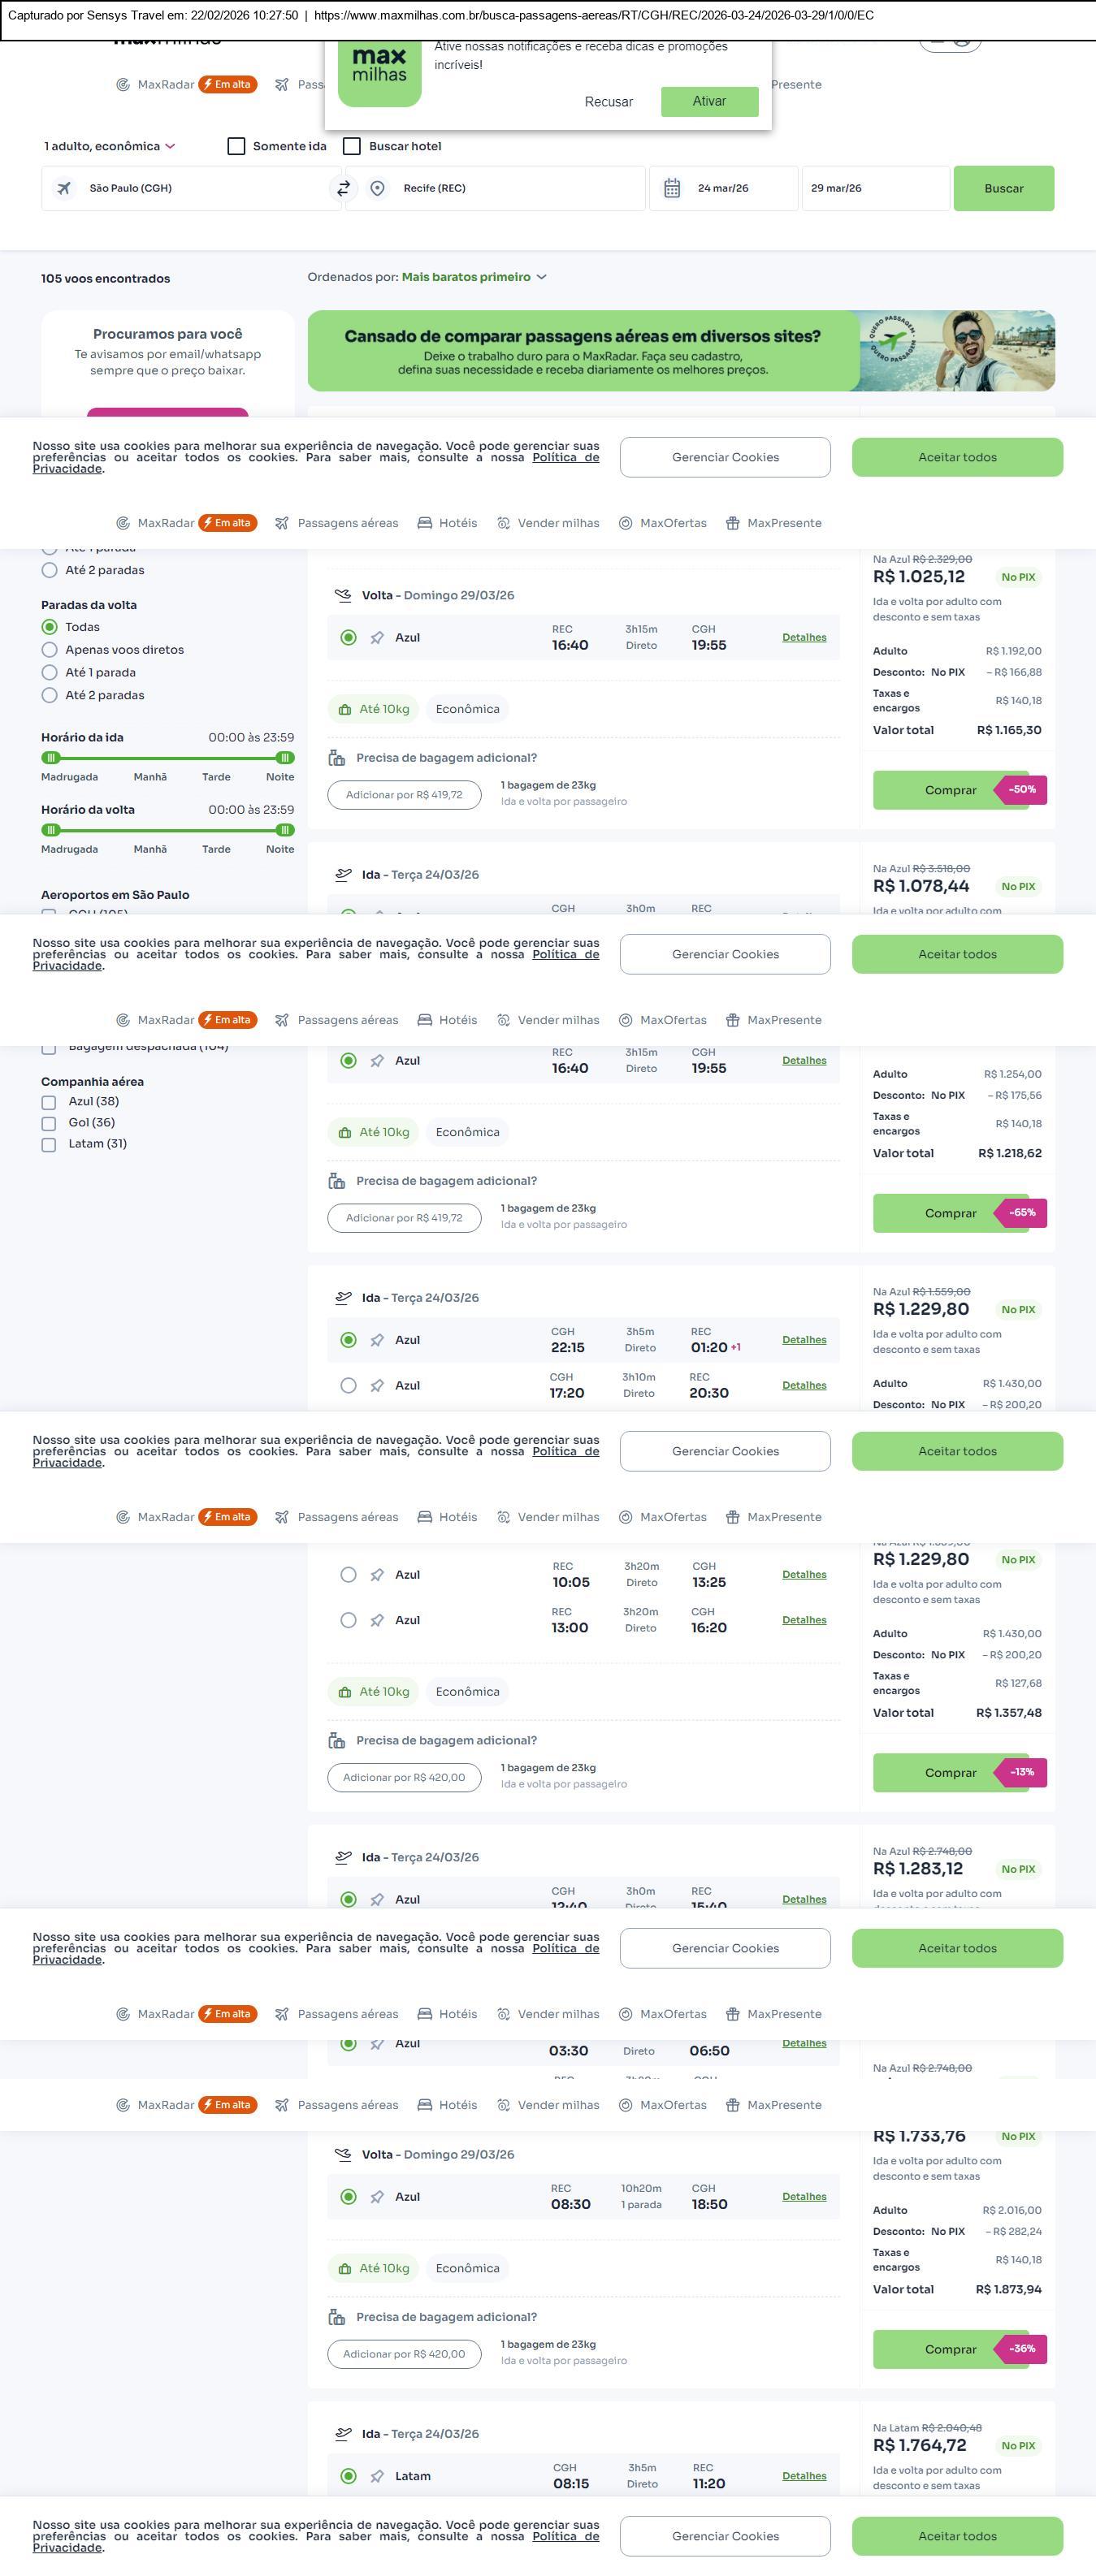Click the luggage icon beside 'Precisa de bagagem adicional?'
The width and height of the screenshot is (1096, 2576).
point(337,758)
